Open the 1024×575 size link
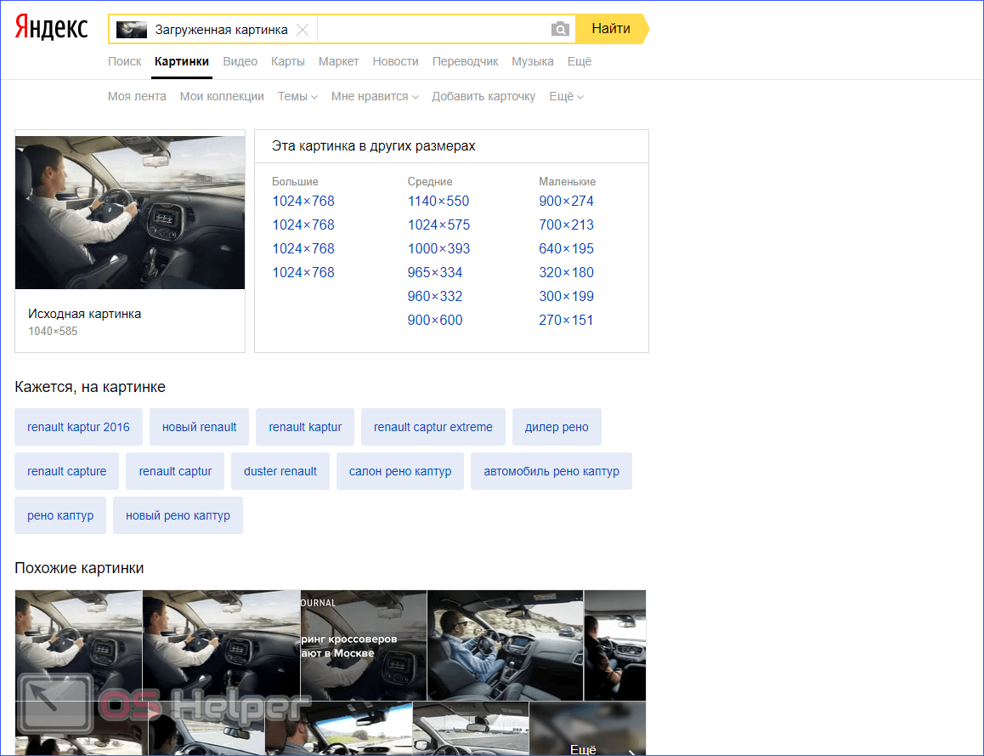This screenshot has width=984, height=756. [438, 225]
